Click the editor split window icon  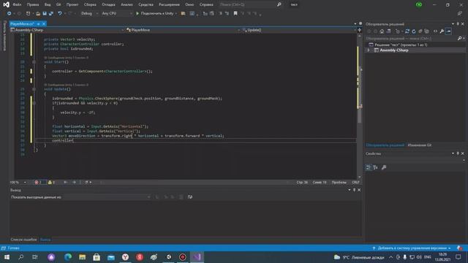[x=359, y=30]
